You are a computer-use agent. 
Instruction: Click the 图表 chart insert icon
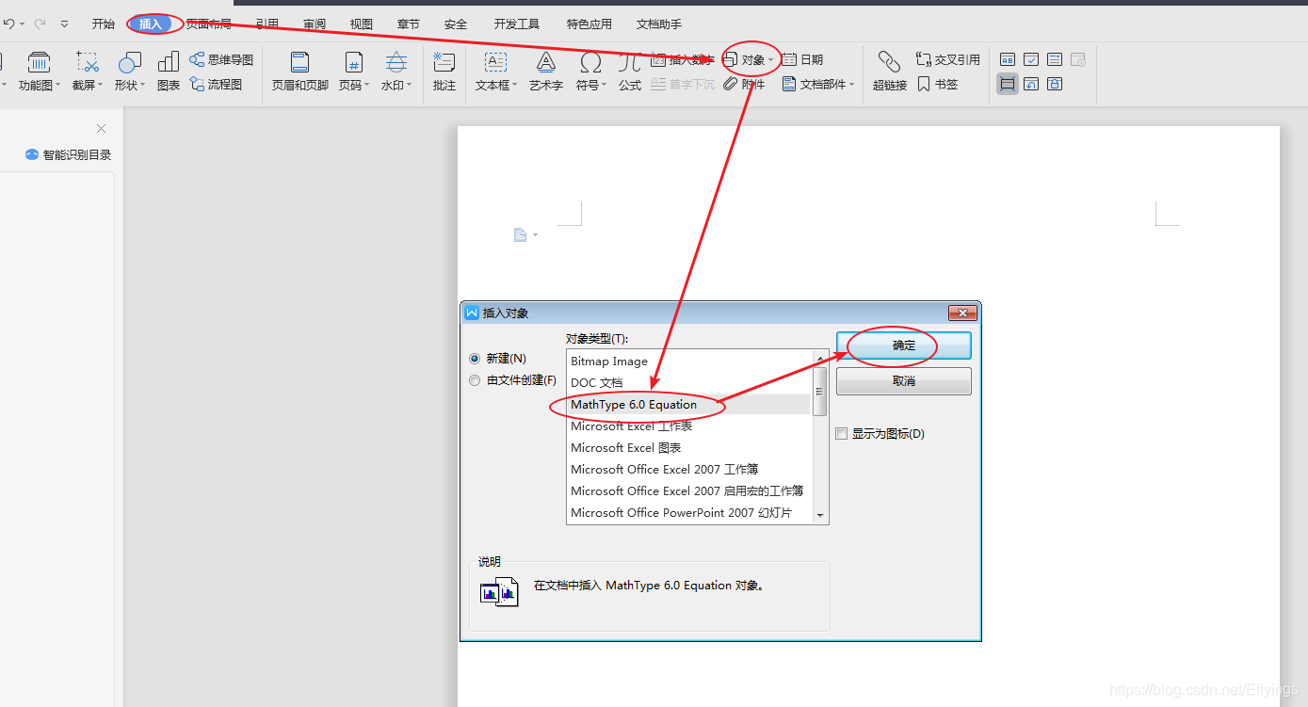(168, 71)
